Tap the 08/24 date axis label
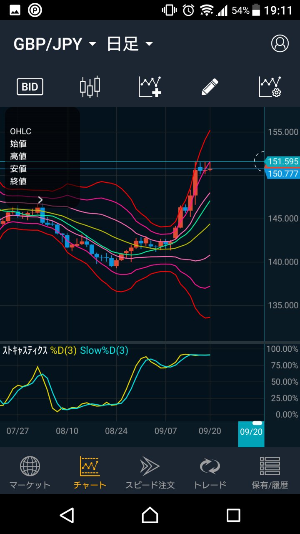The height and width of the screenshot is (534, 300). pyautogui.click(x=116, y=431)
